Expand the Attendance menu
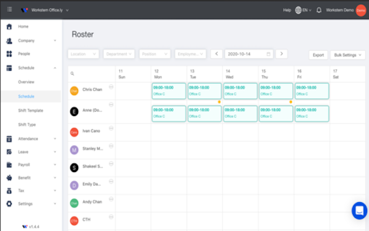Screen dimensions: 369x231 click(x=31, y=139)
